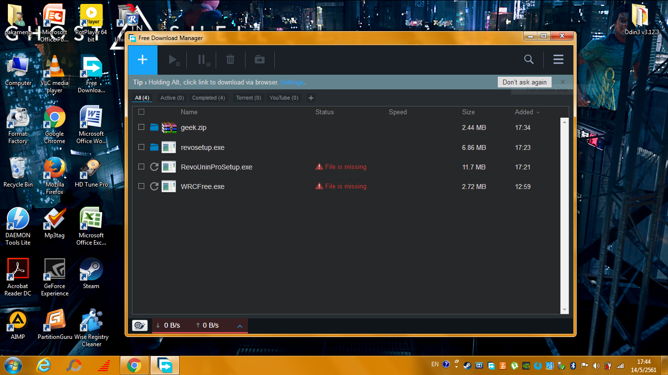Screen dimensions: 668x375
Task: Click the pause downloads toolbar icon
Action: coord(203,60)
